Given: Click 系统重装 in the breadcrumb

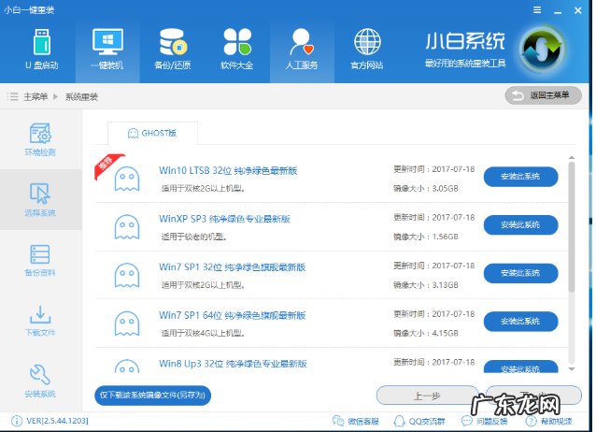Looking at the screenshot, I should coord(81,96).
